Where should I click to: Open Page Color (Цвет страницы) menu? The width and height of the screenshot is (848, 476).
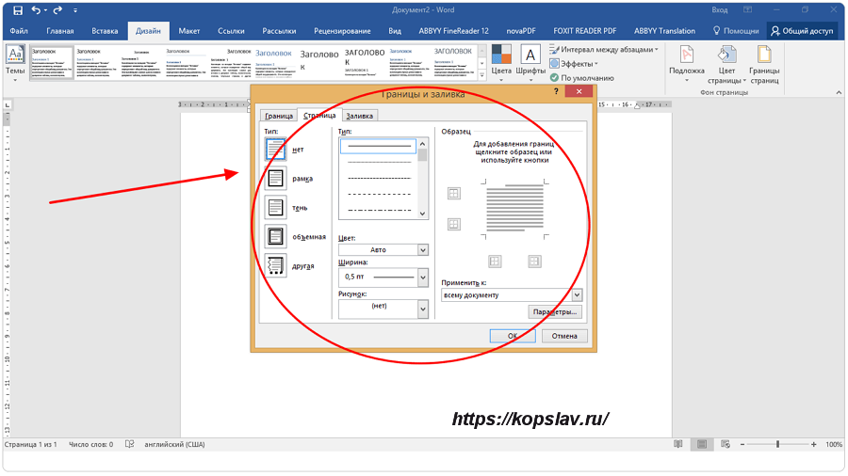[726, 65]
